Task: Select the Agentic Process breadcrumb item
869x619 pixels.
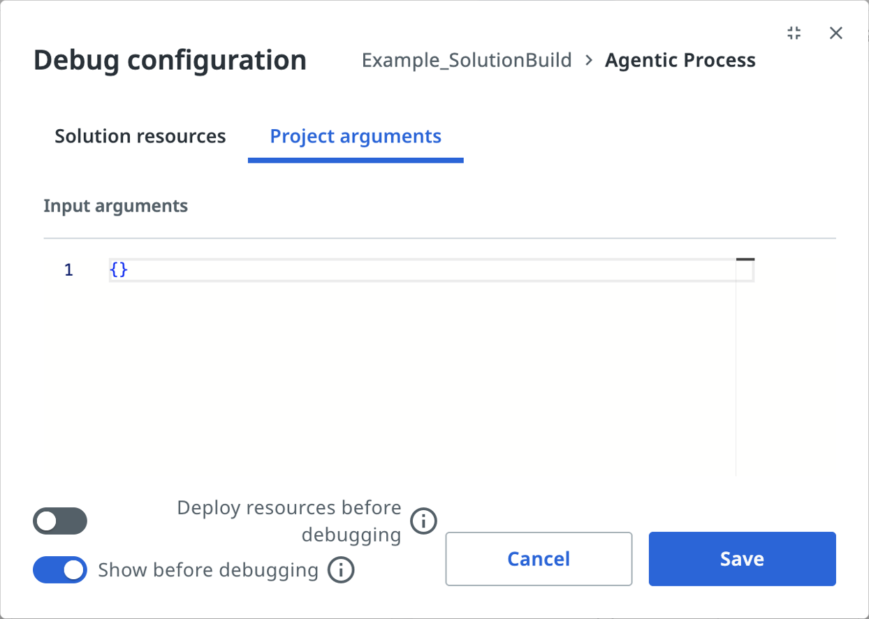Action: (x=680, y=61)
